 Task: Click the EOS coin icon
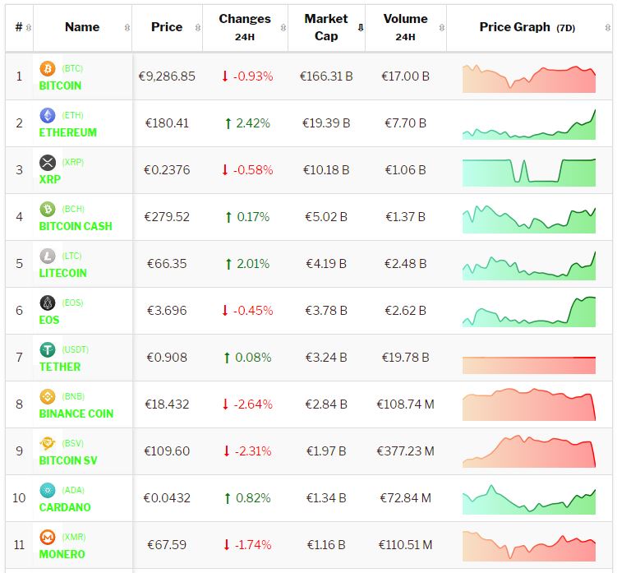[48, 303]
